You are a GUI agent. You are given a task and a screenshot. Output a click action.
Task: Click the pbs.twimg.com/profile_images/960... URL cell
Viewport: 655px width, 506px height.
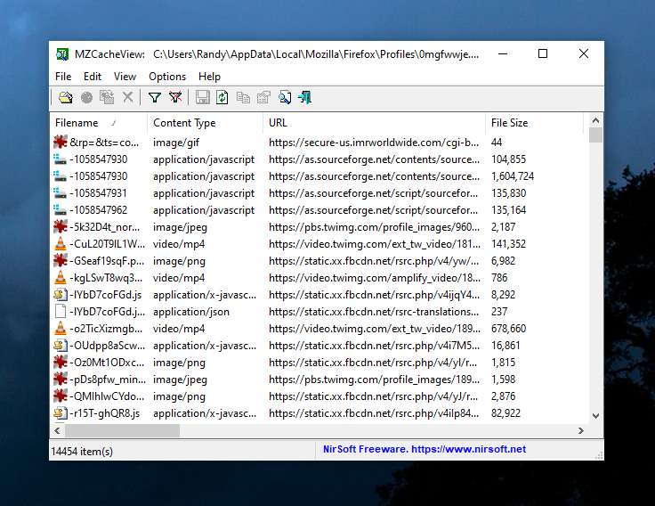click(374, 227)
